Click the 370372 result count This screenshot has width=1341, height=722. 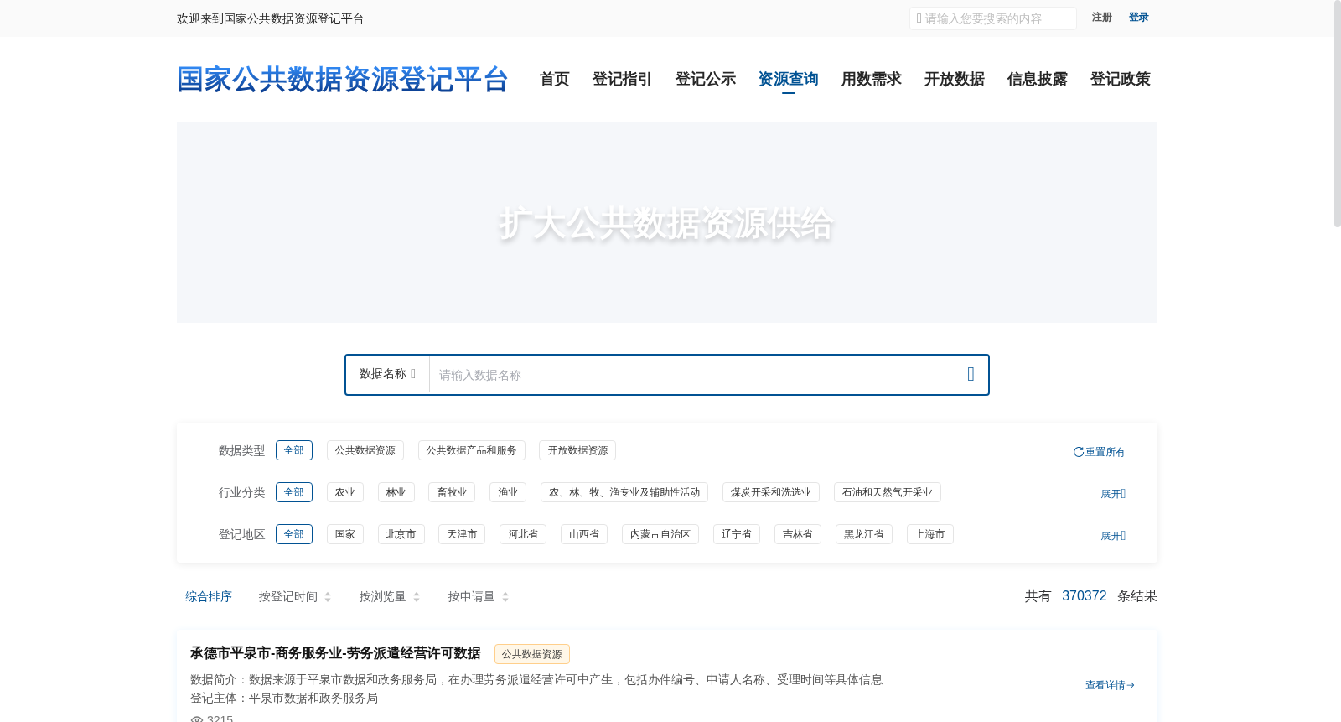pyautogui.click(x=1085, y=596)
